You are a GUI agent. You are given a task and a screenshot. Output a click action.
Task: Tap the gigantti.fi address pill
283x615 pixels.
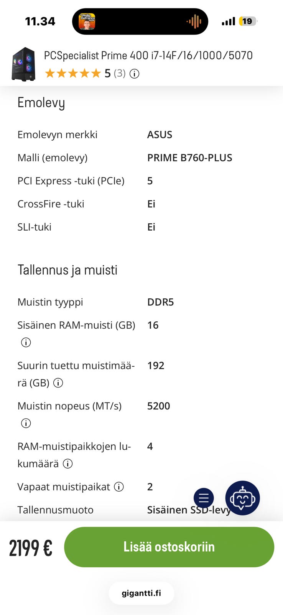tap(141, 593)
